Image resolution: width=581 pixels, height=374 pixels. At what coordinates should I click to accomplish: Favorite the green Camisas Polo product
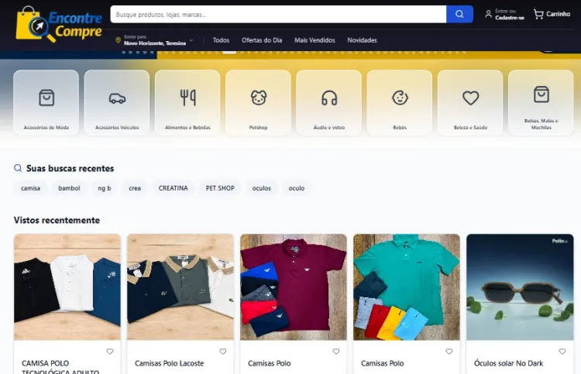coord(449,352)
